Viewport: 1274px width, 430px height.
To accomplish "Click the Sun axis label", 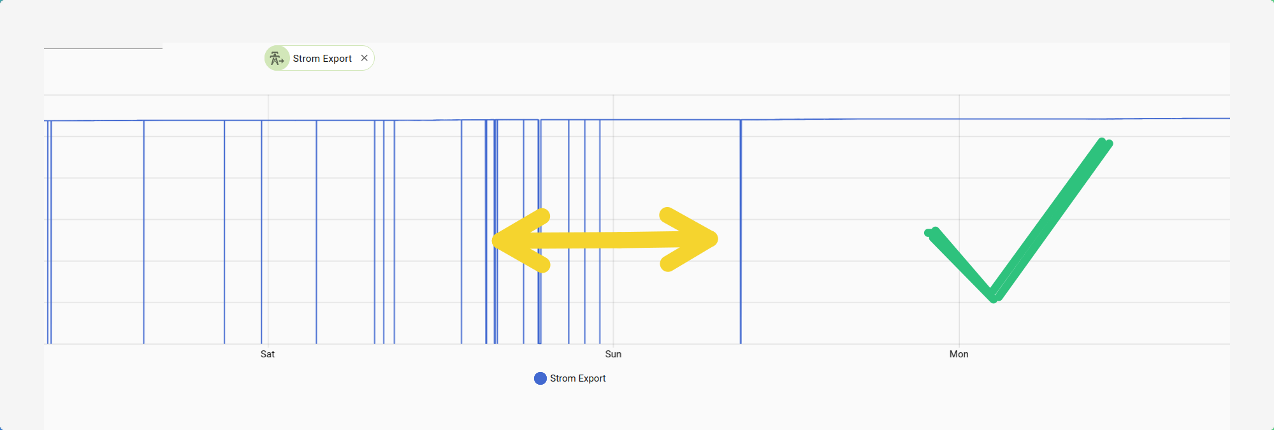I will point(613,354).
